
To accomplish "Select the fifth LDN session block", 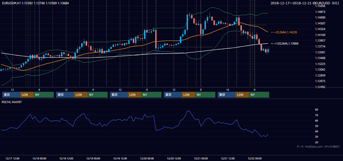I will (242, 95).
